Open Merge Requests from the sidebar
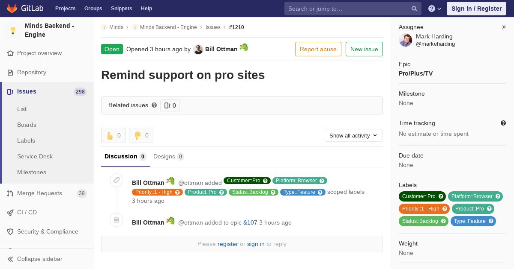 point(47,193)
